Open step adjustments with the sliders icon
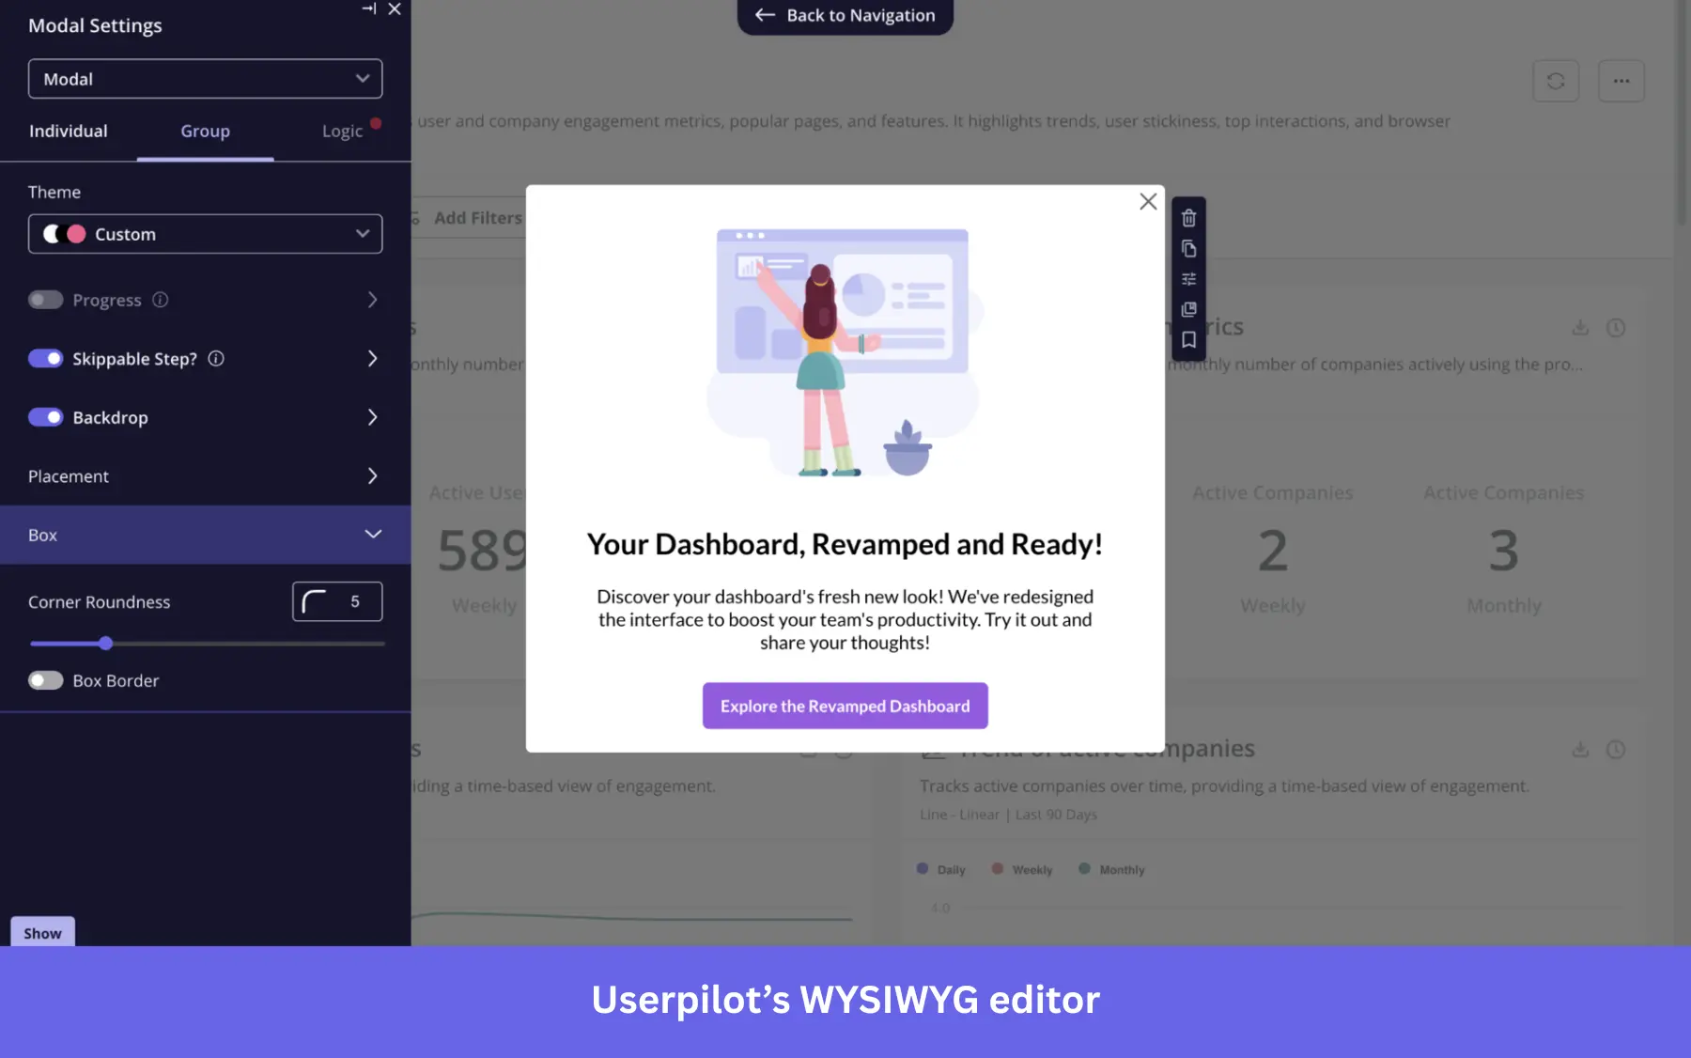Viewport: 1691px width, 1058px height. (x=1188, y=278)
